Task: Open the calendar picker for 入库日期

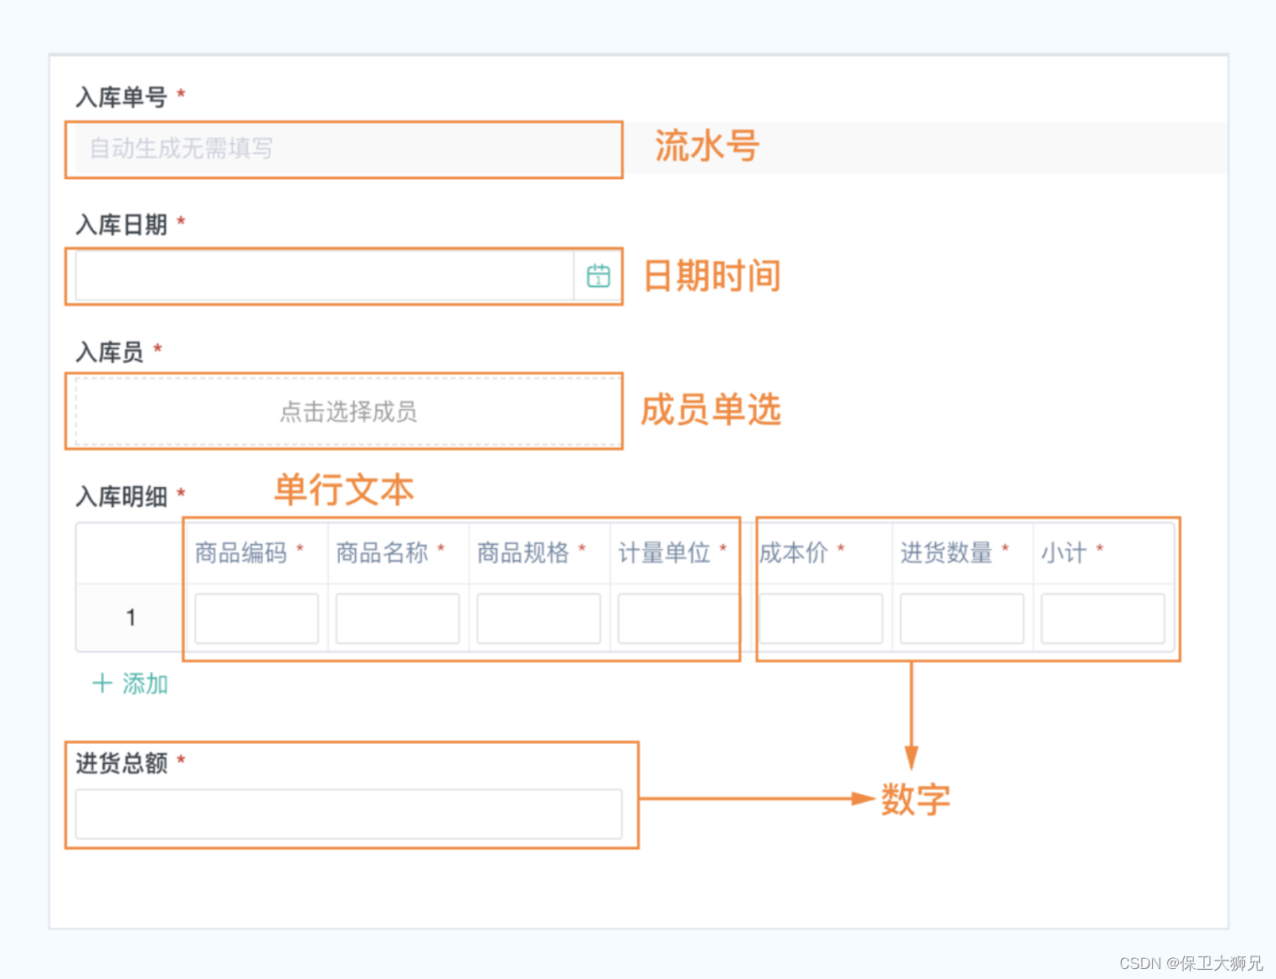Action: coord(598,275)
